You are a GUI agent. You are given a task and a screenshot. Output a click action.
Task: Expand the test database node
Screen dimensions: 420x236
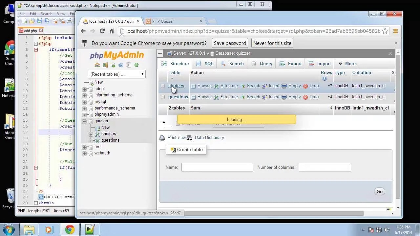click(84, 147)
